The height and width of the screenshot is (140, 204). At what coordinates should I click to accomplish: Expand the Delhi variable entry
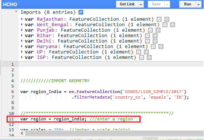(22, 41)
